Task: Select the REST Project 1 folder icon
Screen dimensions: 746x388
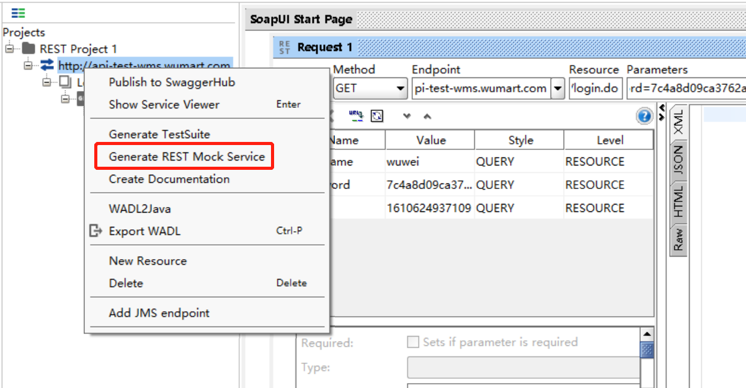Action: pos(29,48)
